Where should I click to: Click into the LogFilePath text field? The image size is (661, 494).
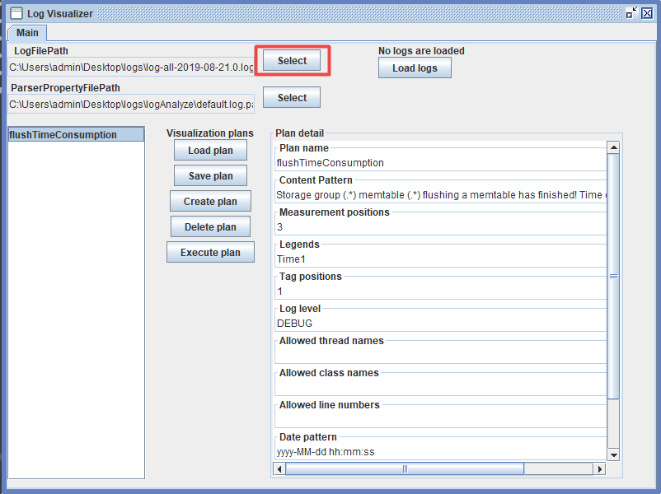131,67
